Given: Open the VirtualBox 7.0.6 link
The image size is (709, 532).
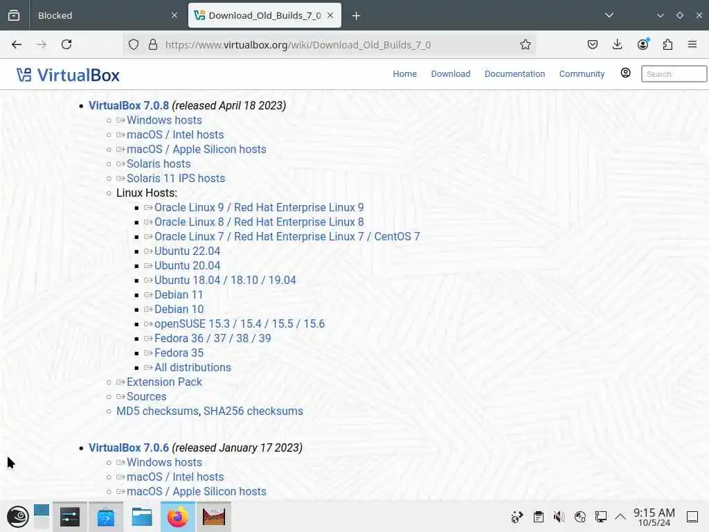Looking at the screenshot, I should [x=128, y=447].
